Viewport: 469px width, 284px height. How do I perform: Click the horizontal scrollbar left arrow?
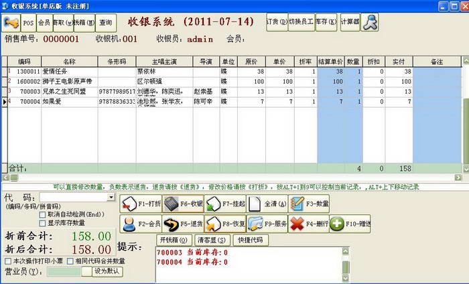tap(5, 177)
